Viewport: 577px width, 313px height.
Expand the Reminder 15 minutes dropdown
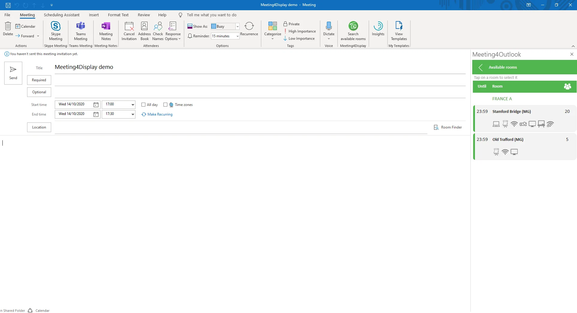(x=237, y=36)
